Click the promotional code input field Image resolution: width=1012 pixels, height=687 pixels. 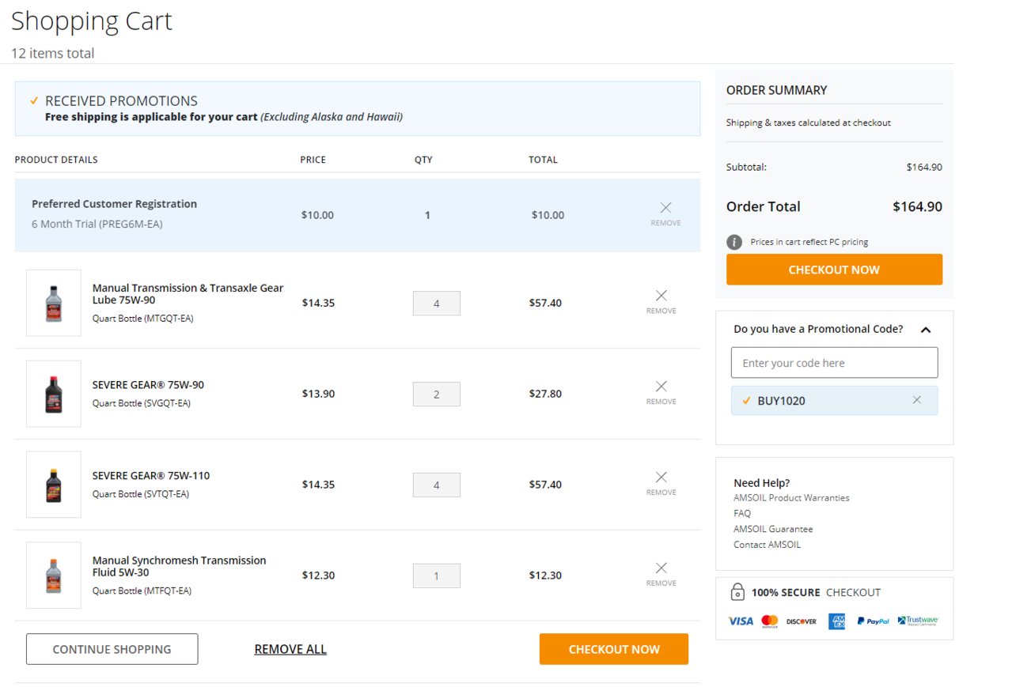coord(835,363)
